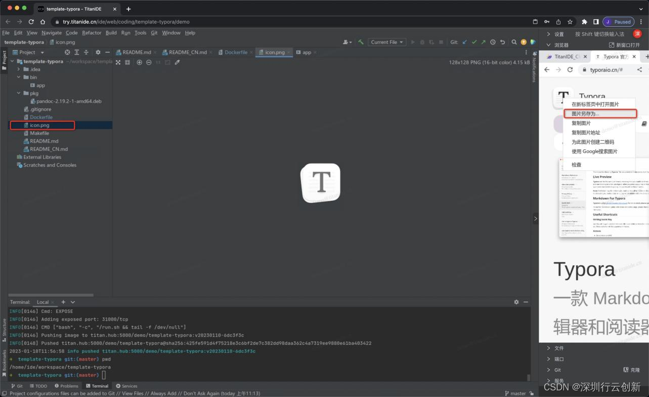649x397 pixels.
Task: Open the user account dropdown in toolbar
Action: (x=348, y=42)
